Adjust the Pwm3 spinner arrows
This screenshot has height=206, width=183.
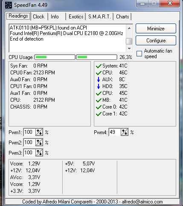[x=39, y=153]
